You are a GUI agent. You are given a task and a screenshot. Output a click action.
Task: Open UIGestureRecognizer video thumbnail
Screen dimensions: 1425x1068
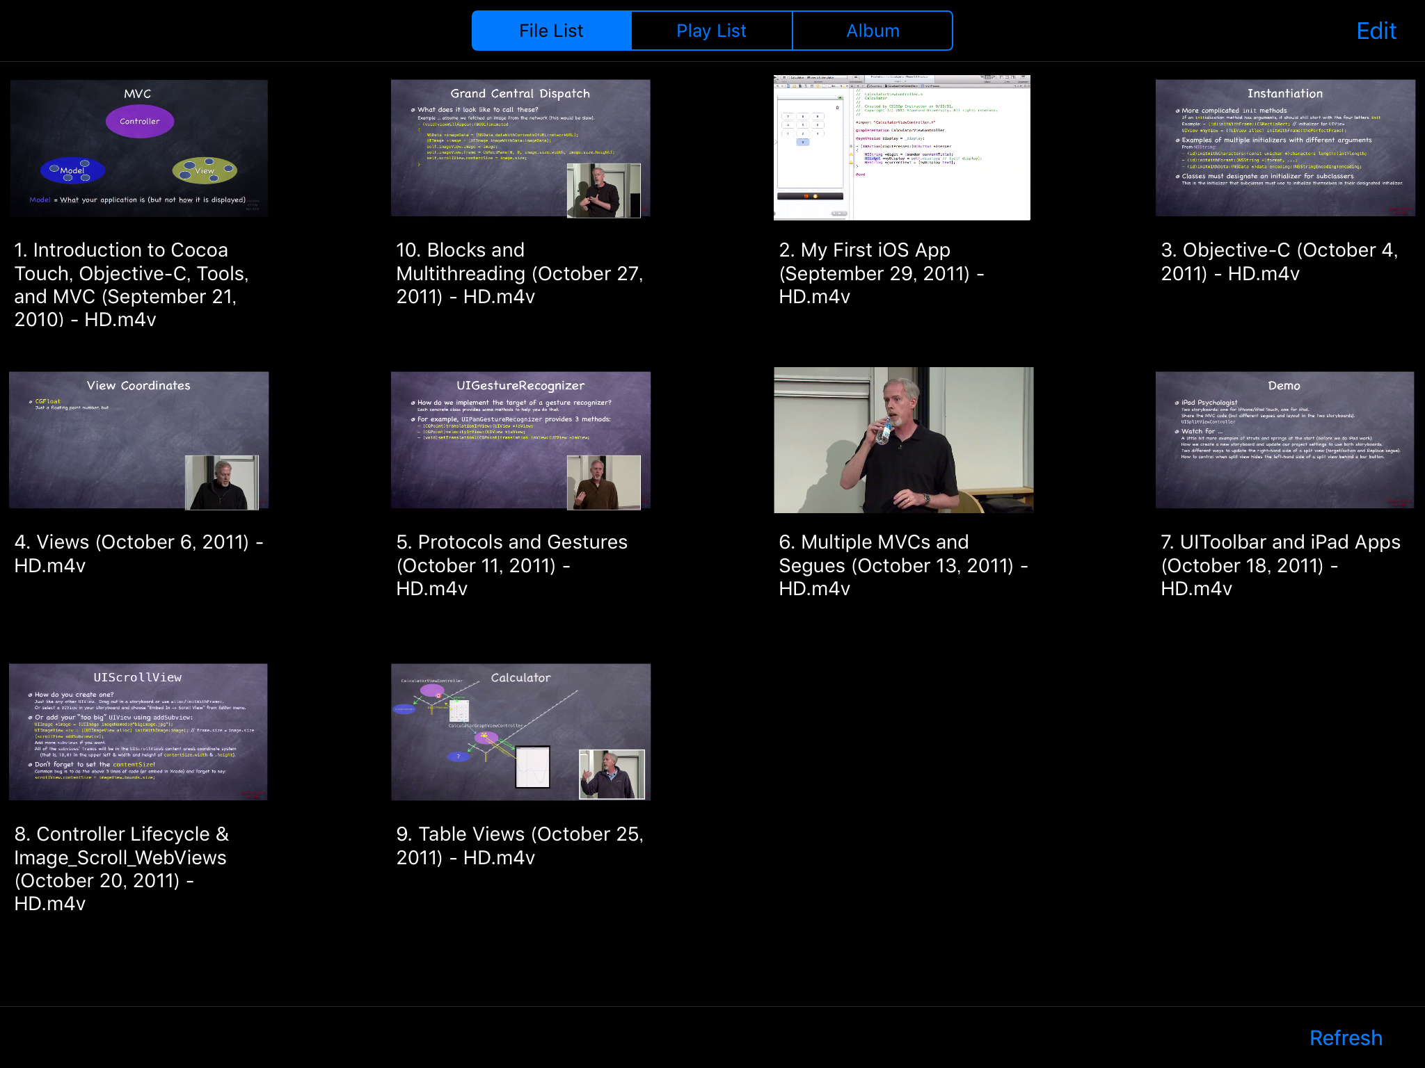pyautogui.click(x=520, y=439)
